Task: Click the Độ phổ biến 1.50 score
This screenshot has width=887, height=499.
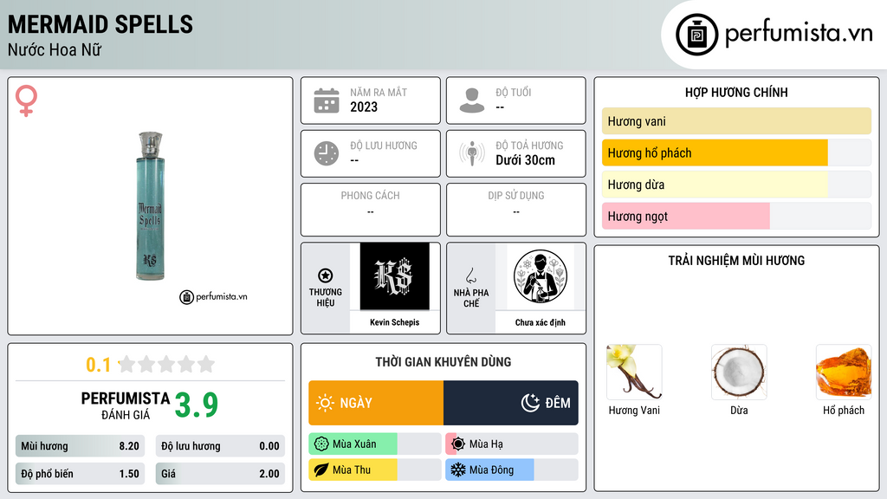Action: [x=81, y=474]
